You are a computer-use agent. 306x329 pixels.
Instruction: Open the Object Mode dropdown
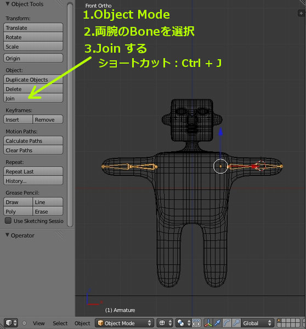(x=124, y=323)
